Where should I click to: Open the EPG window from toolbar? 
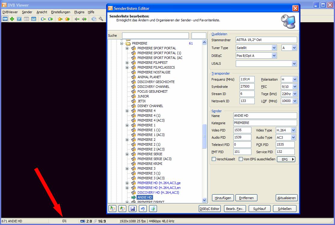(x=34, y=19)
